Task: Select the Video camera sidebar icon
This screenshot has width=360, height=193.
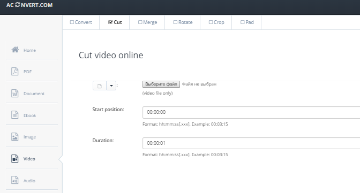Action: pos(15,158)
